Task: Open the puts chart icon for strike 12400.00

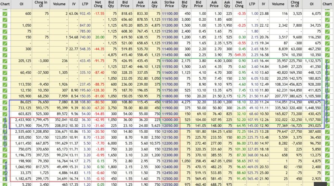Action: (327, 167)
